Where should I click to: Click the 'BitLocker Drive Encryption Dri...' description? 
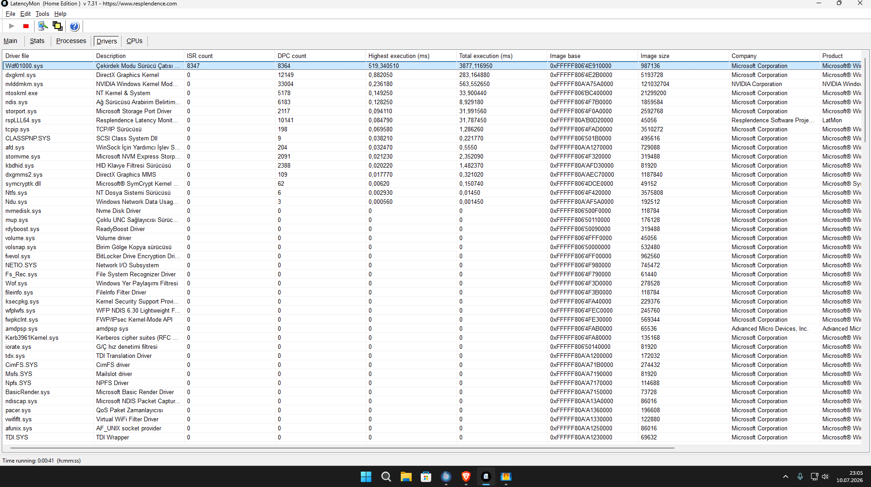(x=138, y=256)
